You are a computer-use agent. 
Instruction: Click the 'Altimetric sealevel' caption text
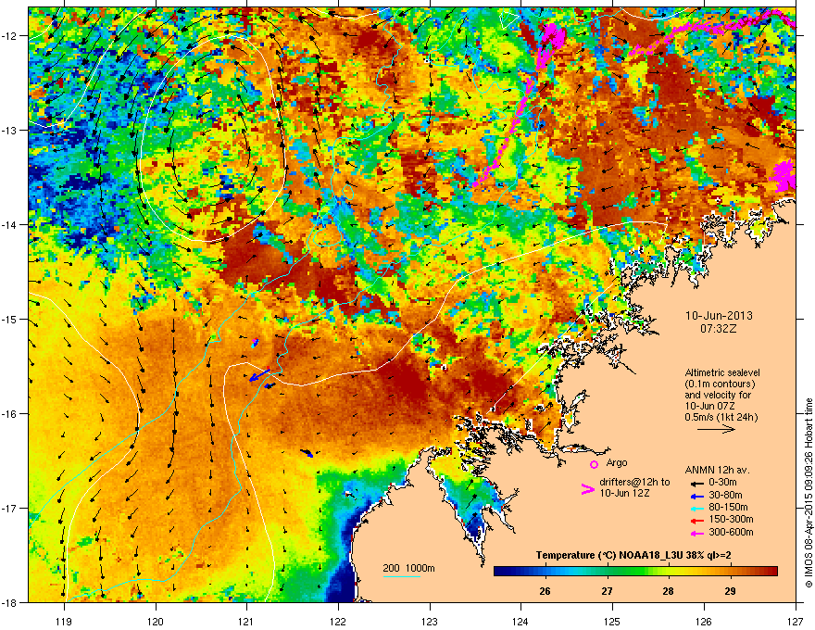tap(722, 372)
